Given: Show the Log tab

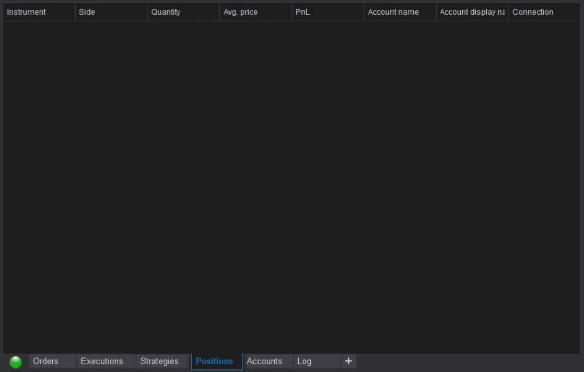Looking at the screenshot, I should tap(317, 361).
